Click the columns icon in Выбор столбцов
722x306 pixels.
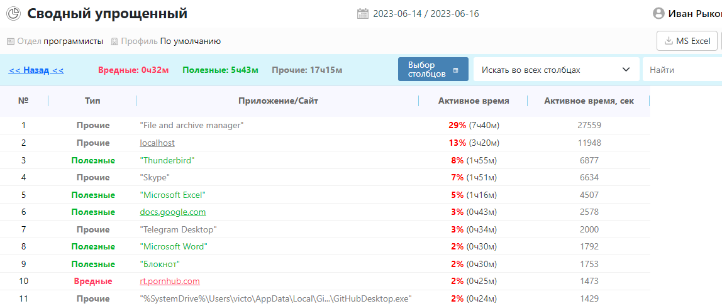(x=456, y=70)
